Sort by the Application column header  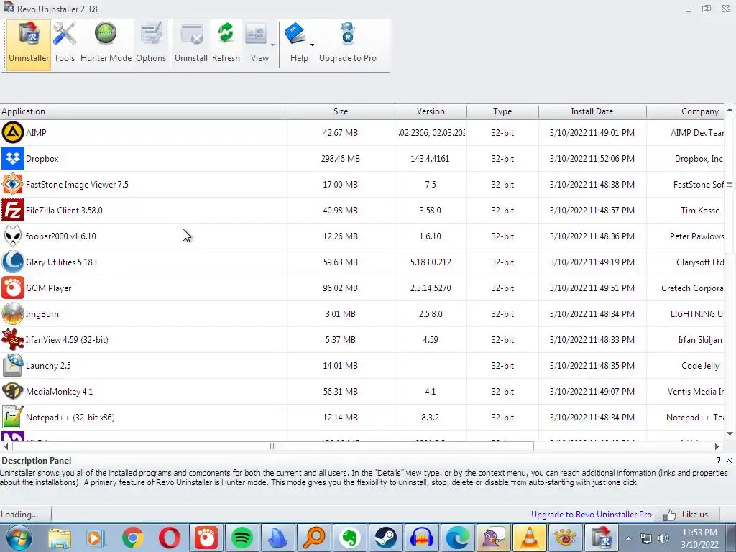point(143,111)
